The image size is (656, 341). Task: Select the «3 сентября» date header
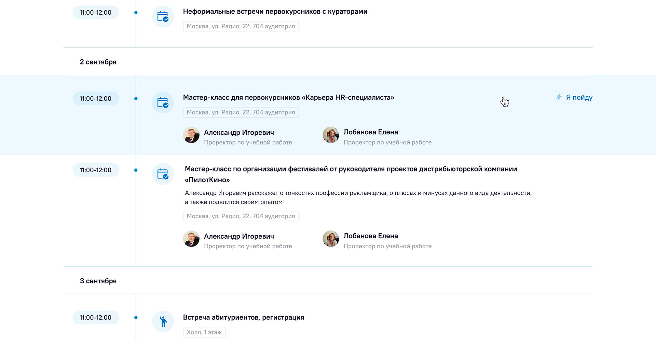tap(98, 281)
